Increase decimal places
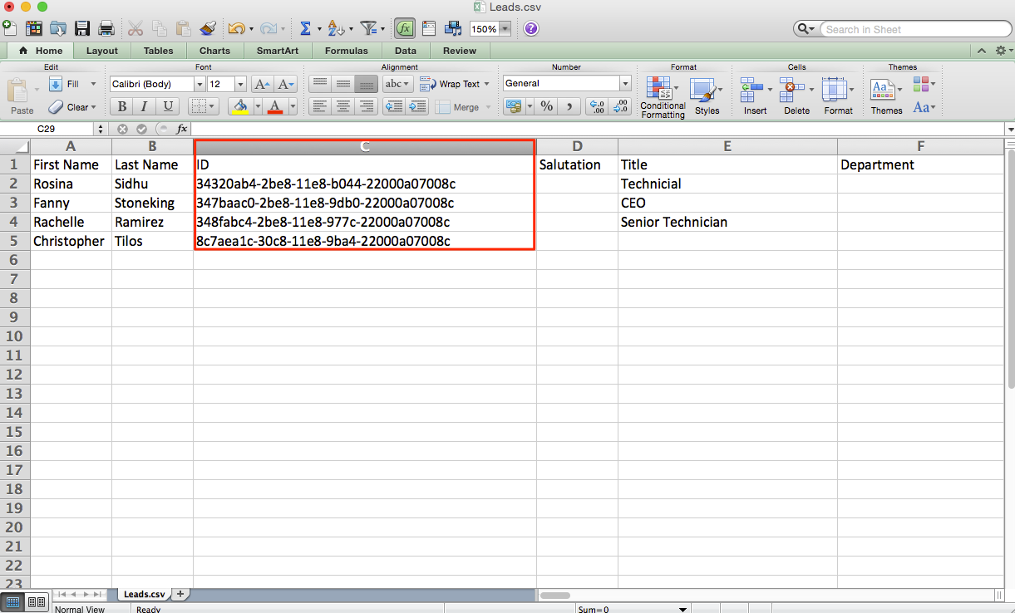 coord(597,106)
